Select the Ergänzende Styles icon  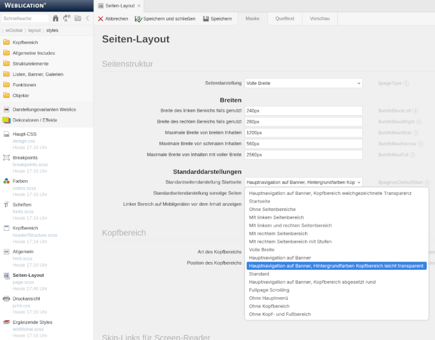[x=6, y=322]
